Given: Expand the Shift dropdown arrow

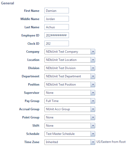Looking at the screenshot, I should click(93, 126).
